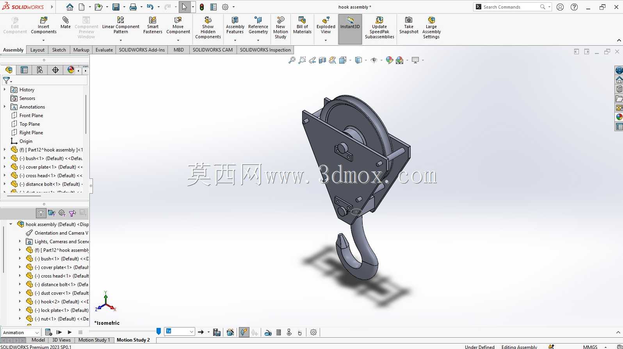This screenshot has height=349, width=623.
Task: Open Display Style dropdown arrow
Action: coord(366,60)
